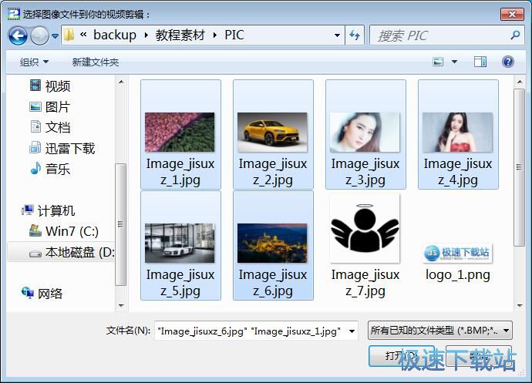Click the file list vertical scrollbar thumb
Viewport: 532px width, 383px height.
(519, 167)
